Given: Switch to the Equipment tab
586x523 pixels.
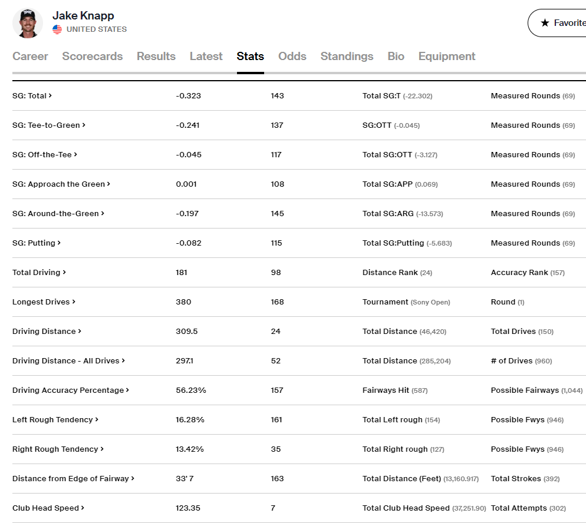Looking at the screenshot, I should click(x=446, y=57).
